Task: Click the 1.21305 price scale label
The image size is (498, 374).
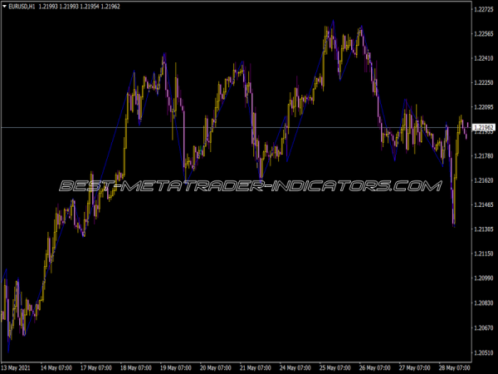Action: (484, 229)
